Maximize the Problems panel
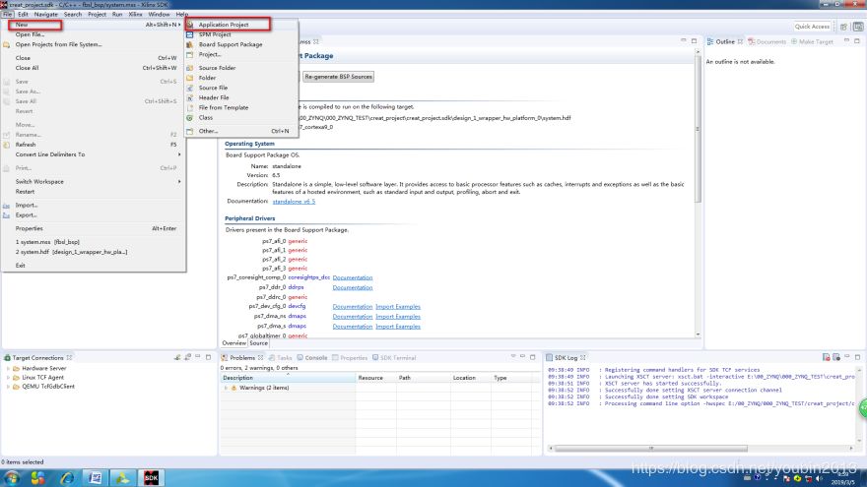867x487 pixels. 532,357
